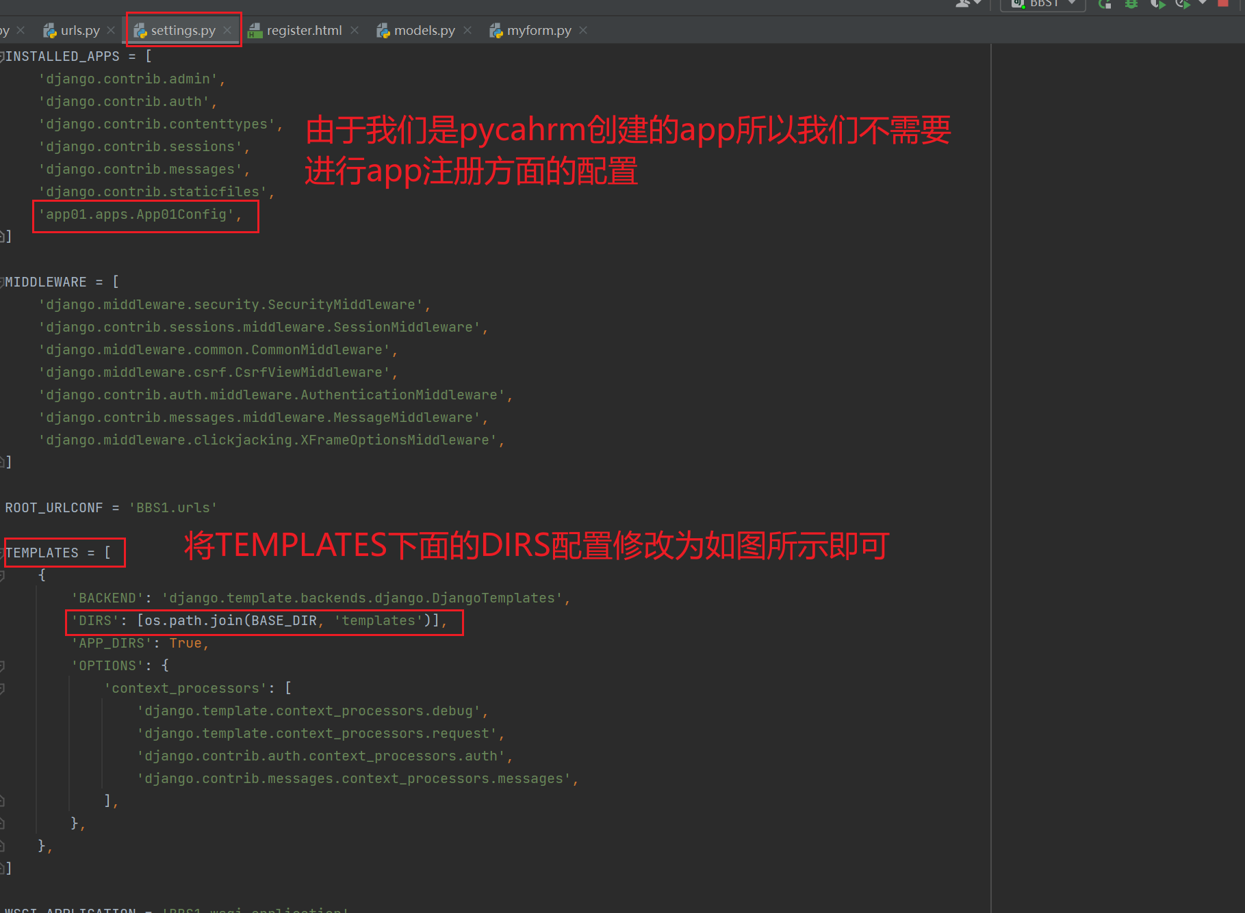Click the 'django.contrib.contenttypes' entry
Image resolution: width=1245 pixels, height=913 pixels.
click(160, 124)
